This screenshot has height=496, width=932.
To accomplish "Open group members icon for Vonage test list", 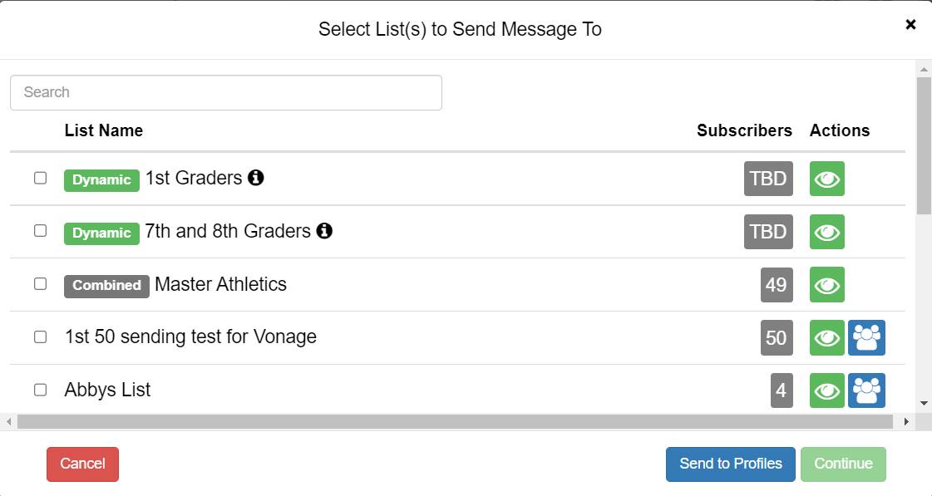I will (x=866, y=337).
